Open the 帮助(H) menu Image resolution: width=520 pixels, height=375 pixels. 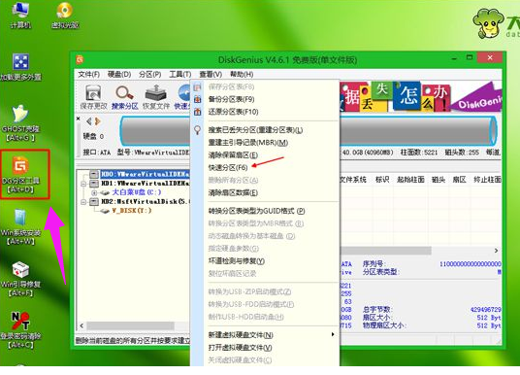[242, 75]
